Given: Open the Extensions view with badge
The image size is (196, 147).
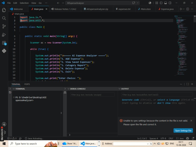Looking at the screenshot, I should (x=4, y=43).
